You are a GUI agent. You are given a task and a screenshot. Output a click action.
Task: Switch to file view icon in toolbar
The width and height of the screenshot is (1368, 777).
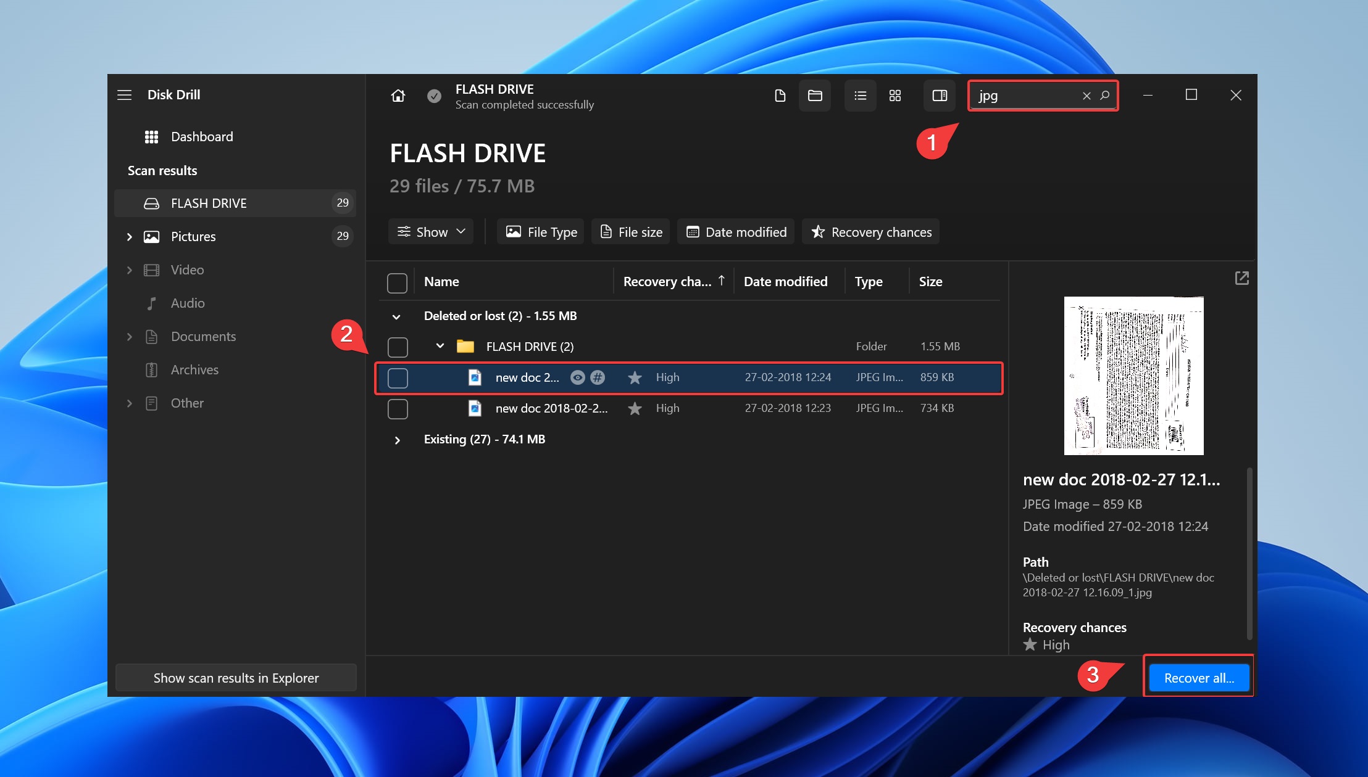(x=780, y=96)
